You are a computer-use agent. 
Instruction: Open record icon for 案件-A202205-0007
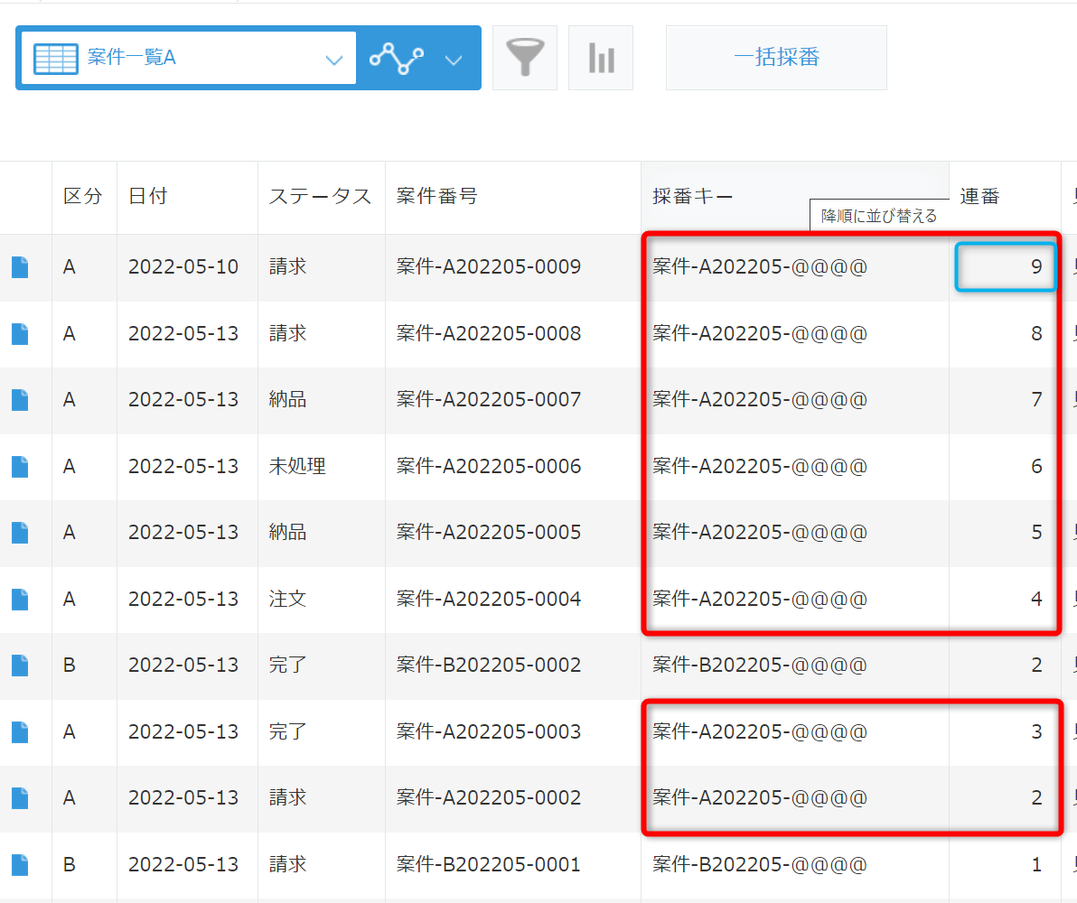(20, 400)
